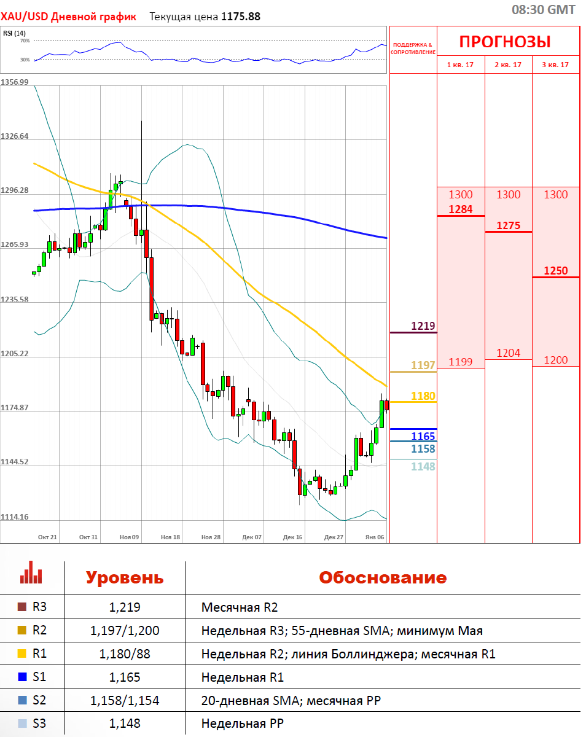586x737 pixels.
Task: Click the 'XAU/USD Дневной график' title
Action: [x=68, y=17]
